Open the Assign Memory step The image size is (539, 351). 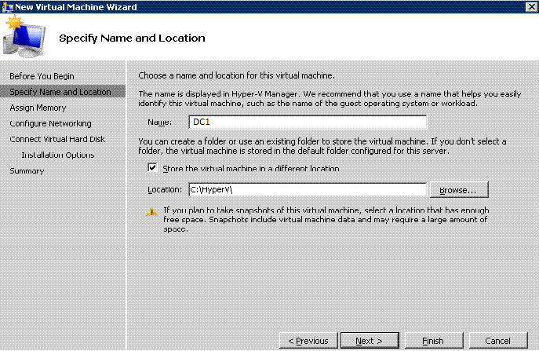pyautogui.click(x=38, y=108)
